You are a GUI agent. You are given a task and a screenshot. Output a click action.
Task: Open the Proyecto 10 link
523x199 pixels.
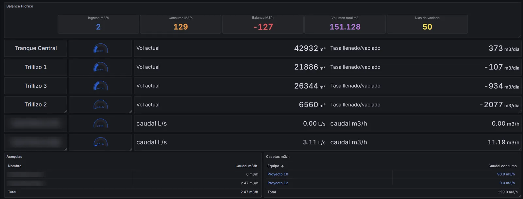click(278, 174)
